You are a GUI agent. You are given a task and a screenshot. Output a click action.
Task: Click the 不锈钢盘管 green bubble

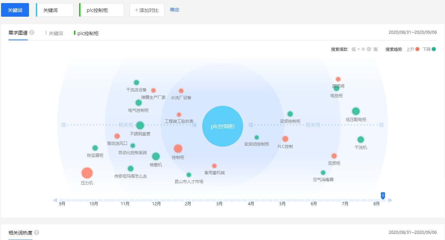tap(140, 125)
